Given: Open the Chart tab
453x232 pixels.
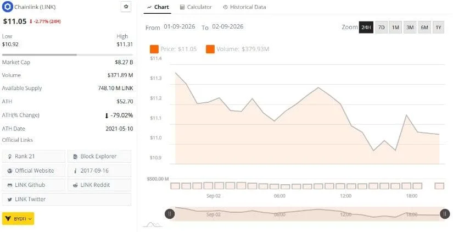Looking at the screenshot, I should point(158,7).
